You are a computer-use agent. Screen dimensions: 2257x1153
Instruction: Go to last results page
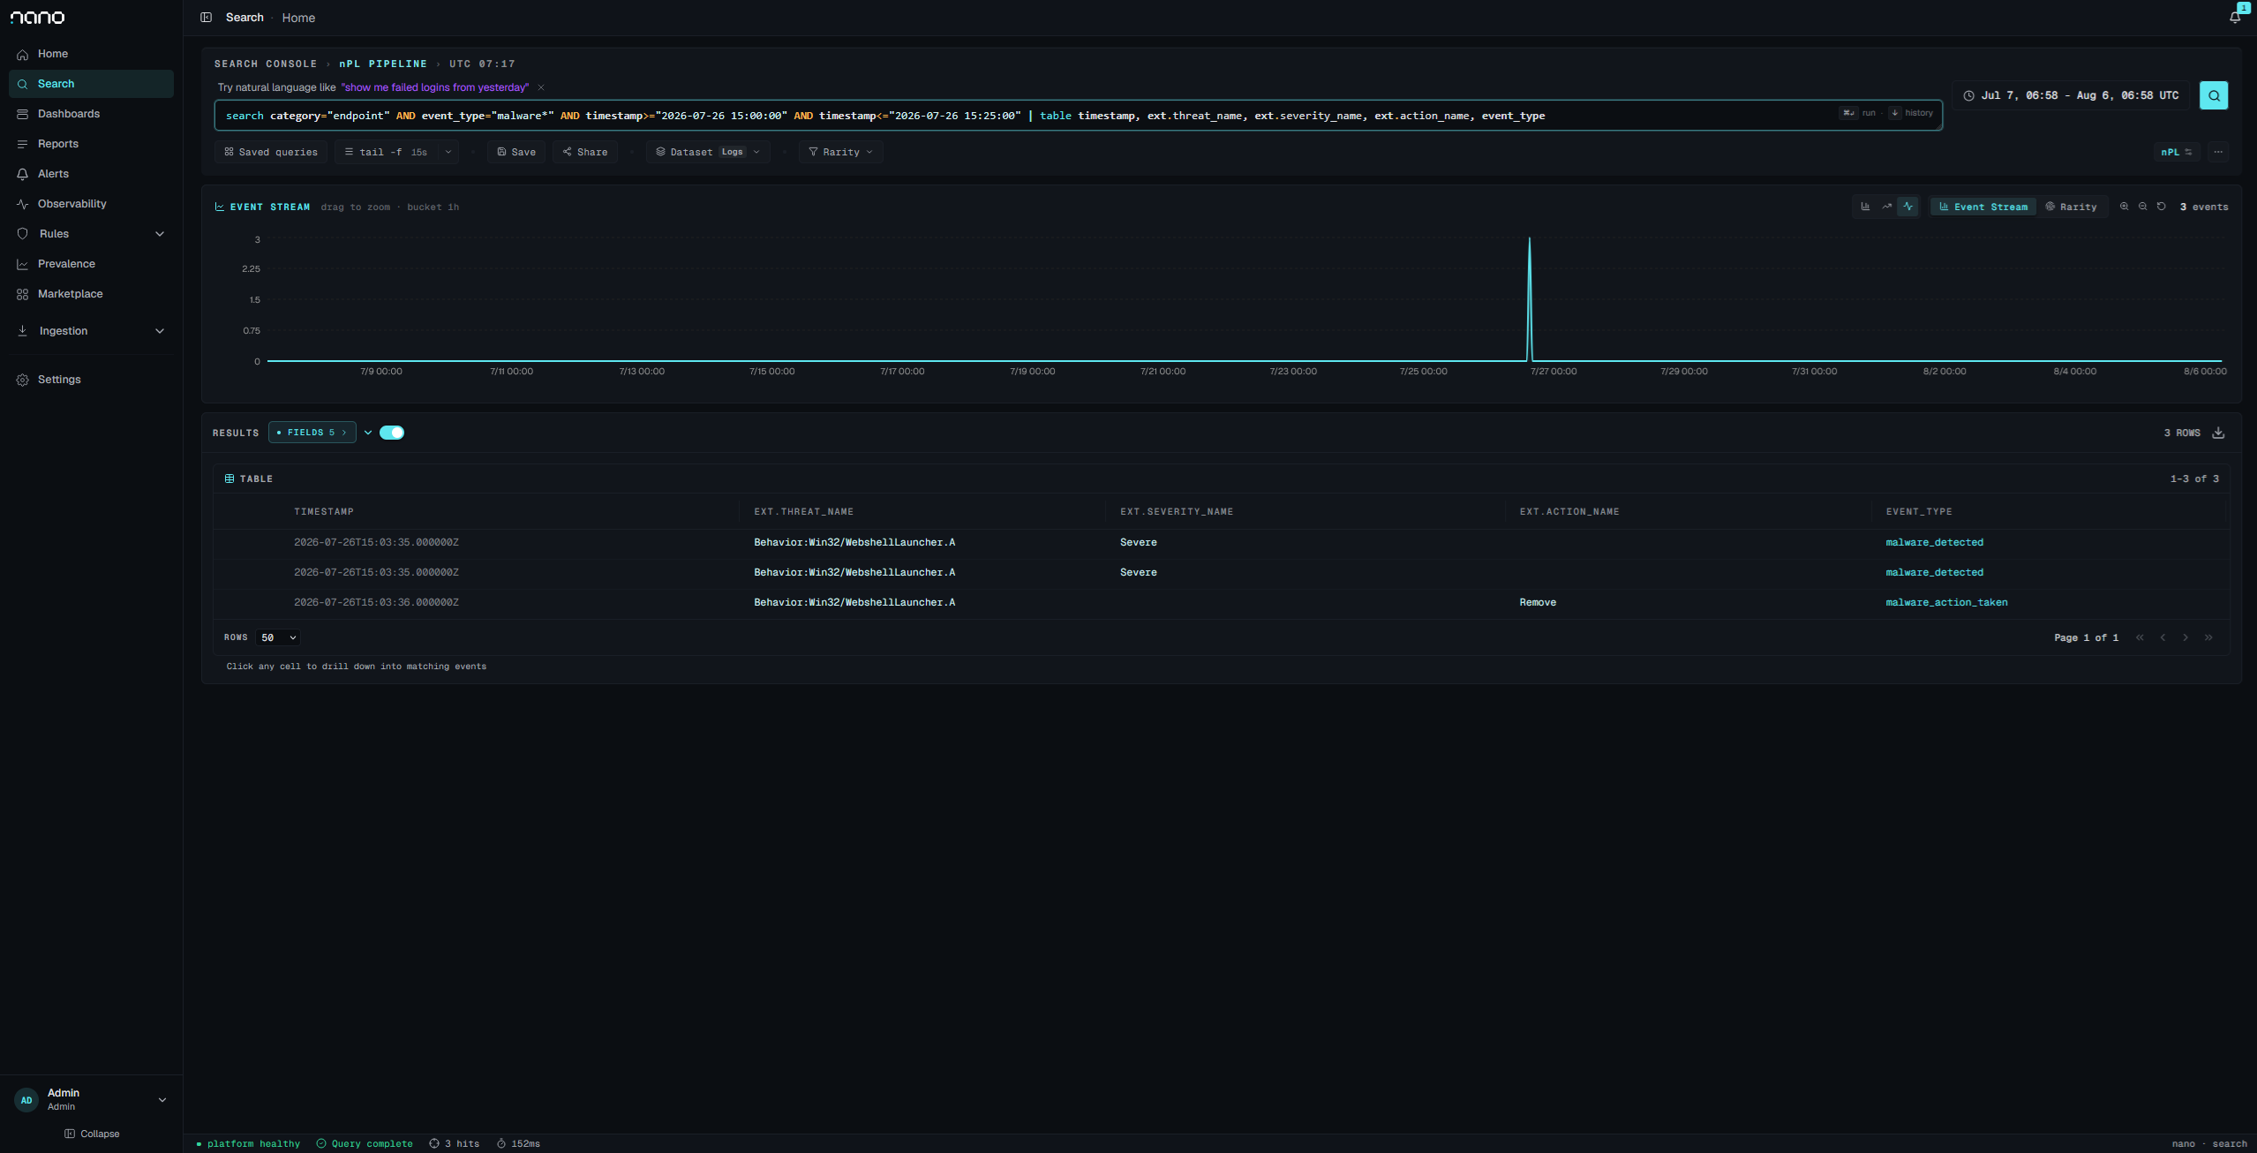coord(2208,637)
